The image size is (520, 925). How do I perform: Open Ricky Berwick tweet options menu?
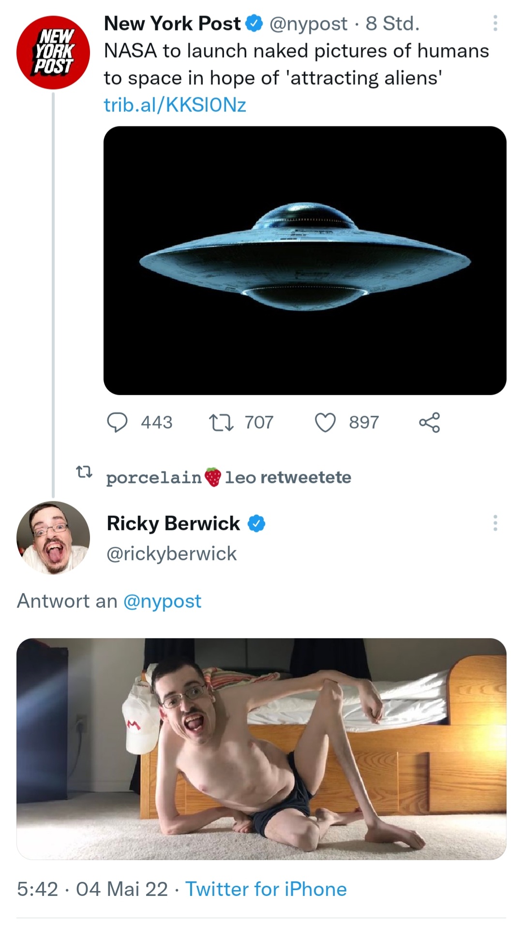pyautogui.click(x=495, y=523)
